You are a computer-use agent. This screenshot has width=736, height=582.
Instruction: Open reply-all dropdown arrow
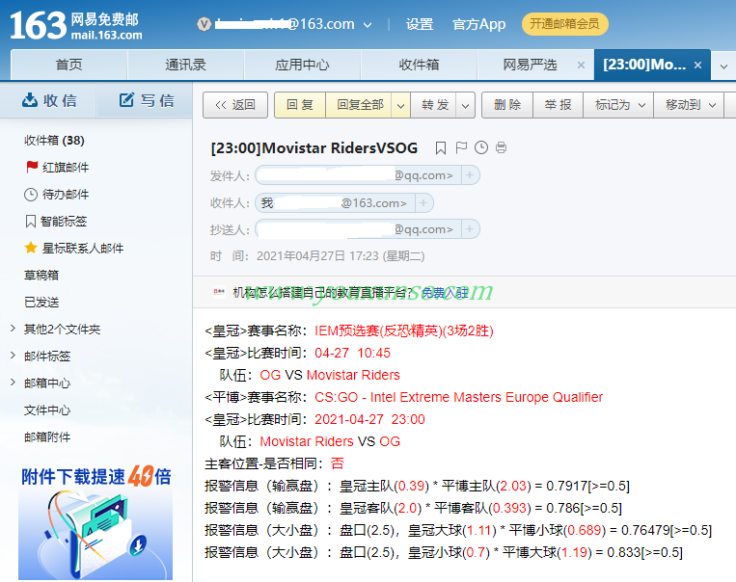[x=400, y=106]
